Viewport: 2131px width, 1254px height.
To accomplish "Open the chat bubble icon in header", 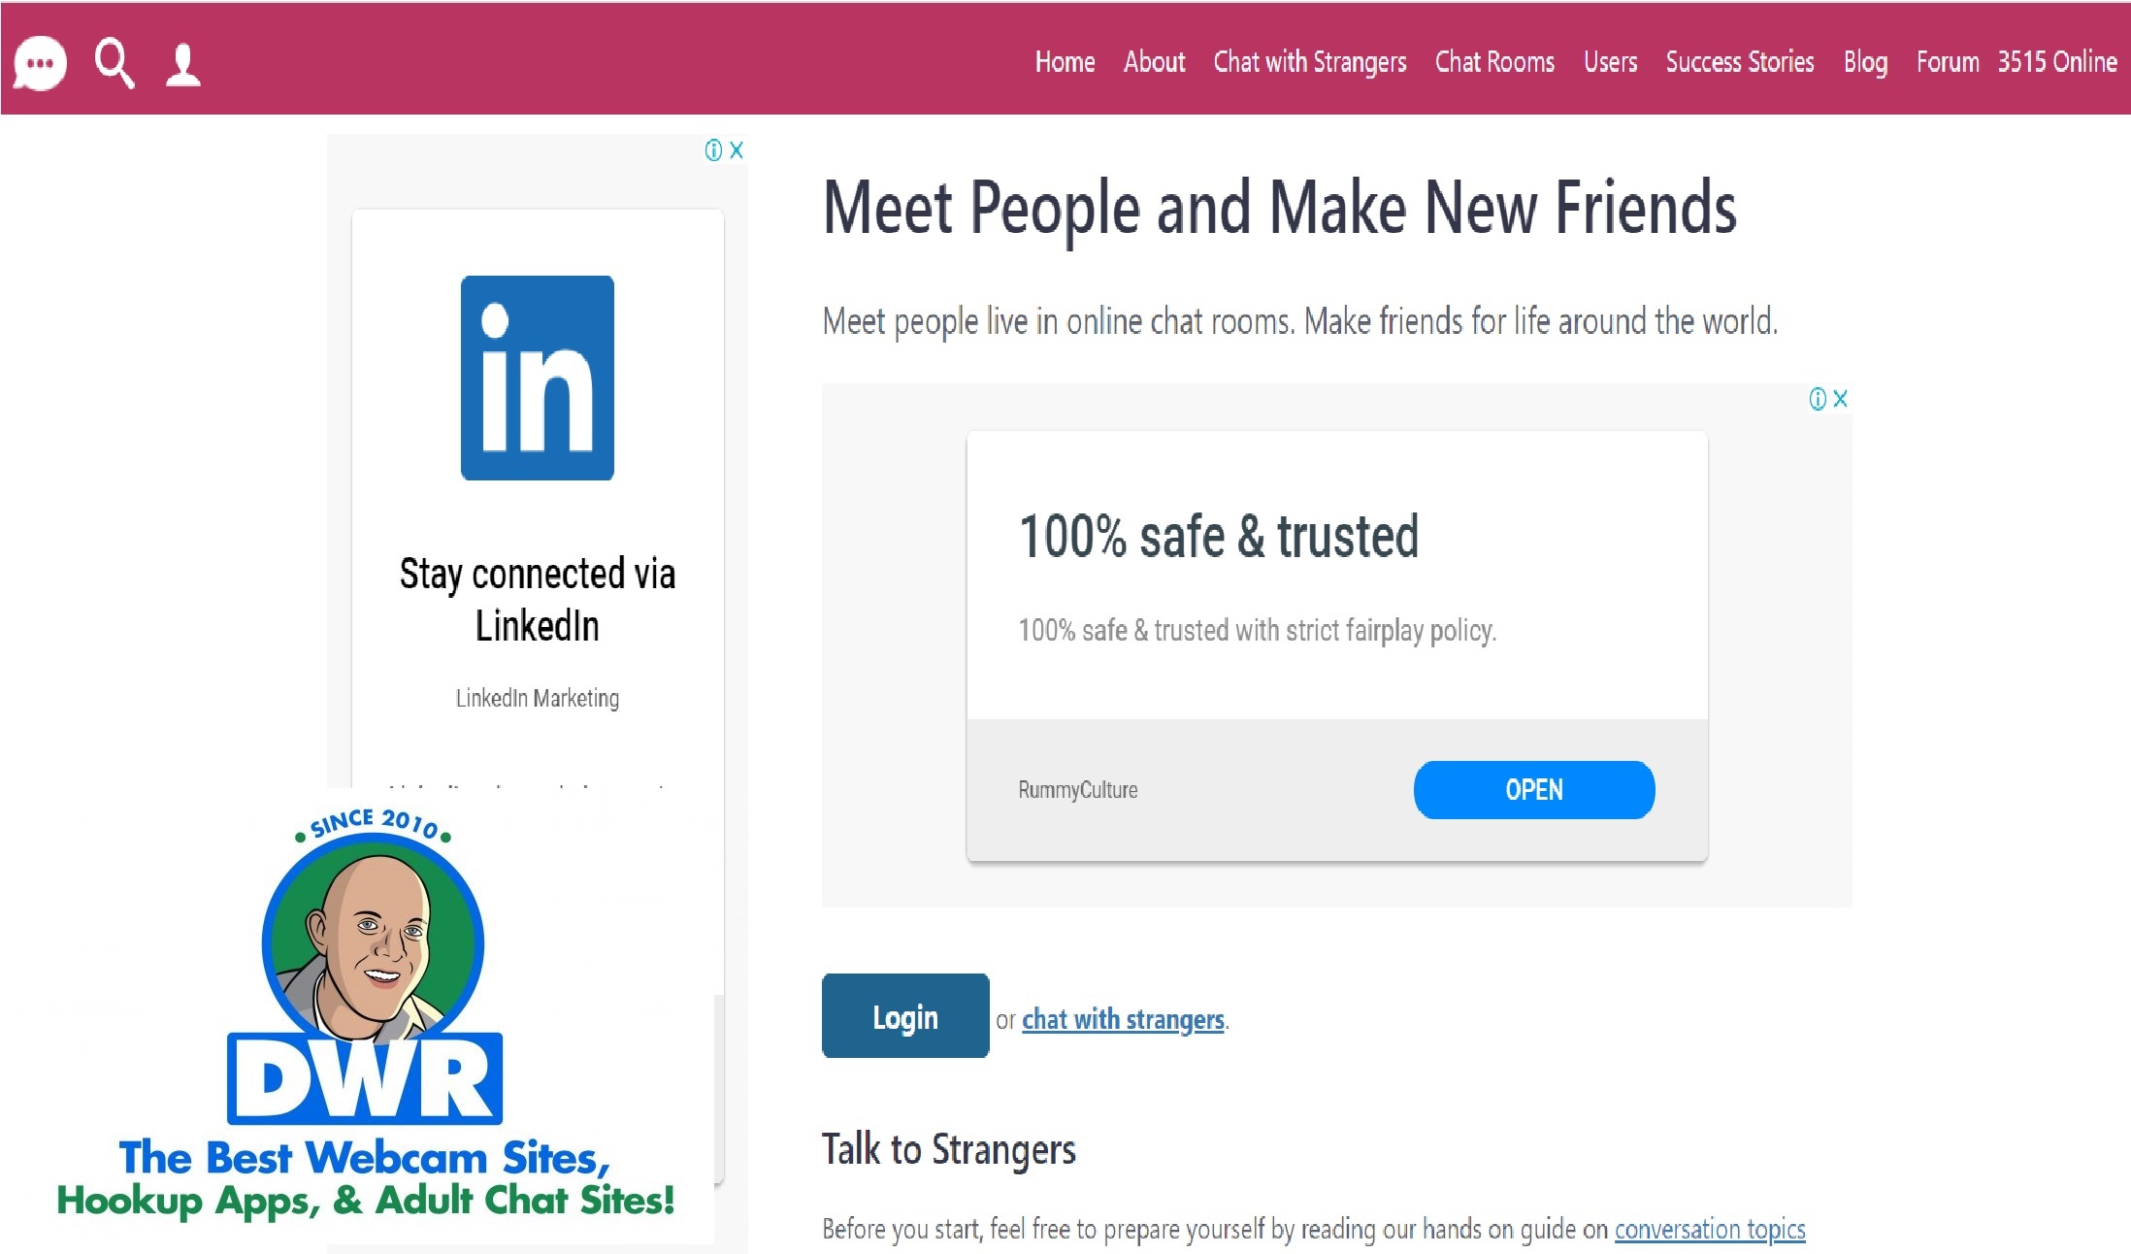I will pyautogui.click(x=40, y=63).
